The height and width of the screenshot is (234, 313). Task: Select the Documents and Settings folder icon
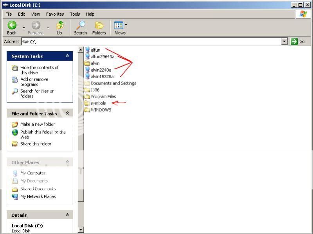tap(87, 83)
